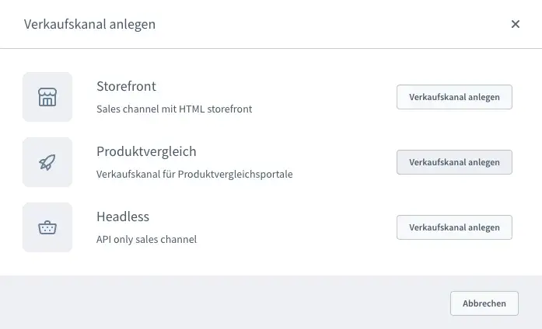Click the 'Sales channel mit HTML storefront' description

point(174,109)
